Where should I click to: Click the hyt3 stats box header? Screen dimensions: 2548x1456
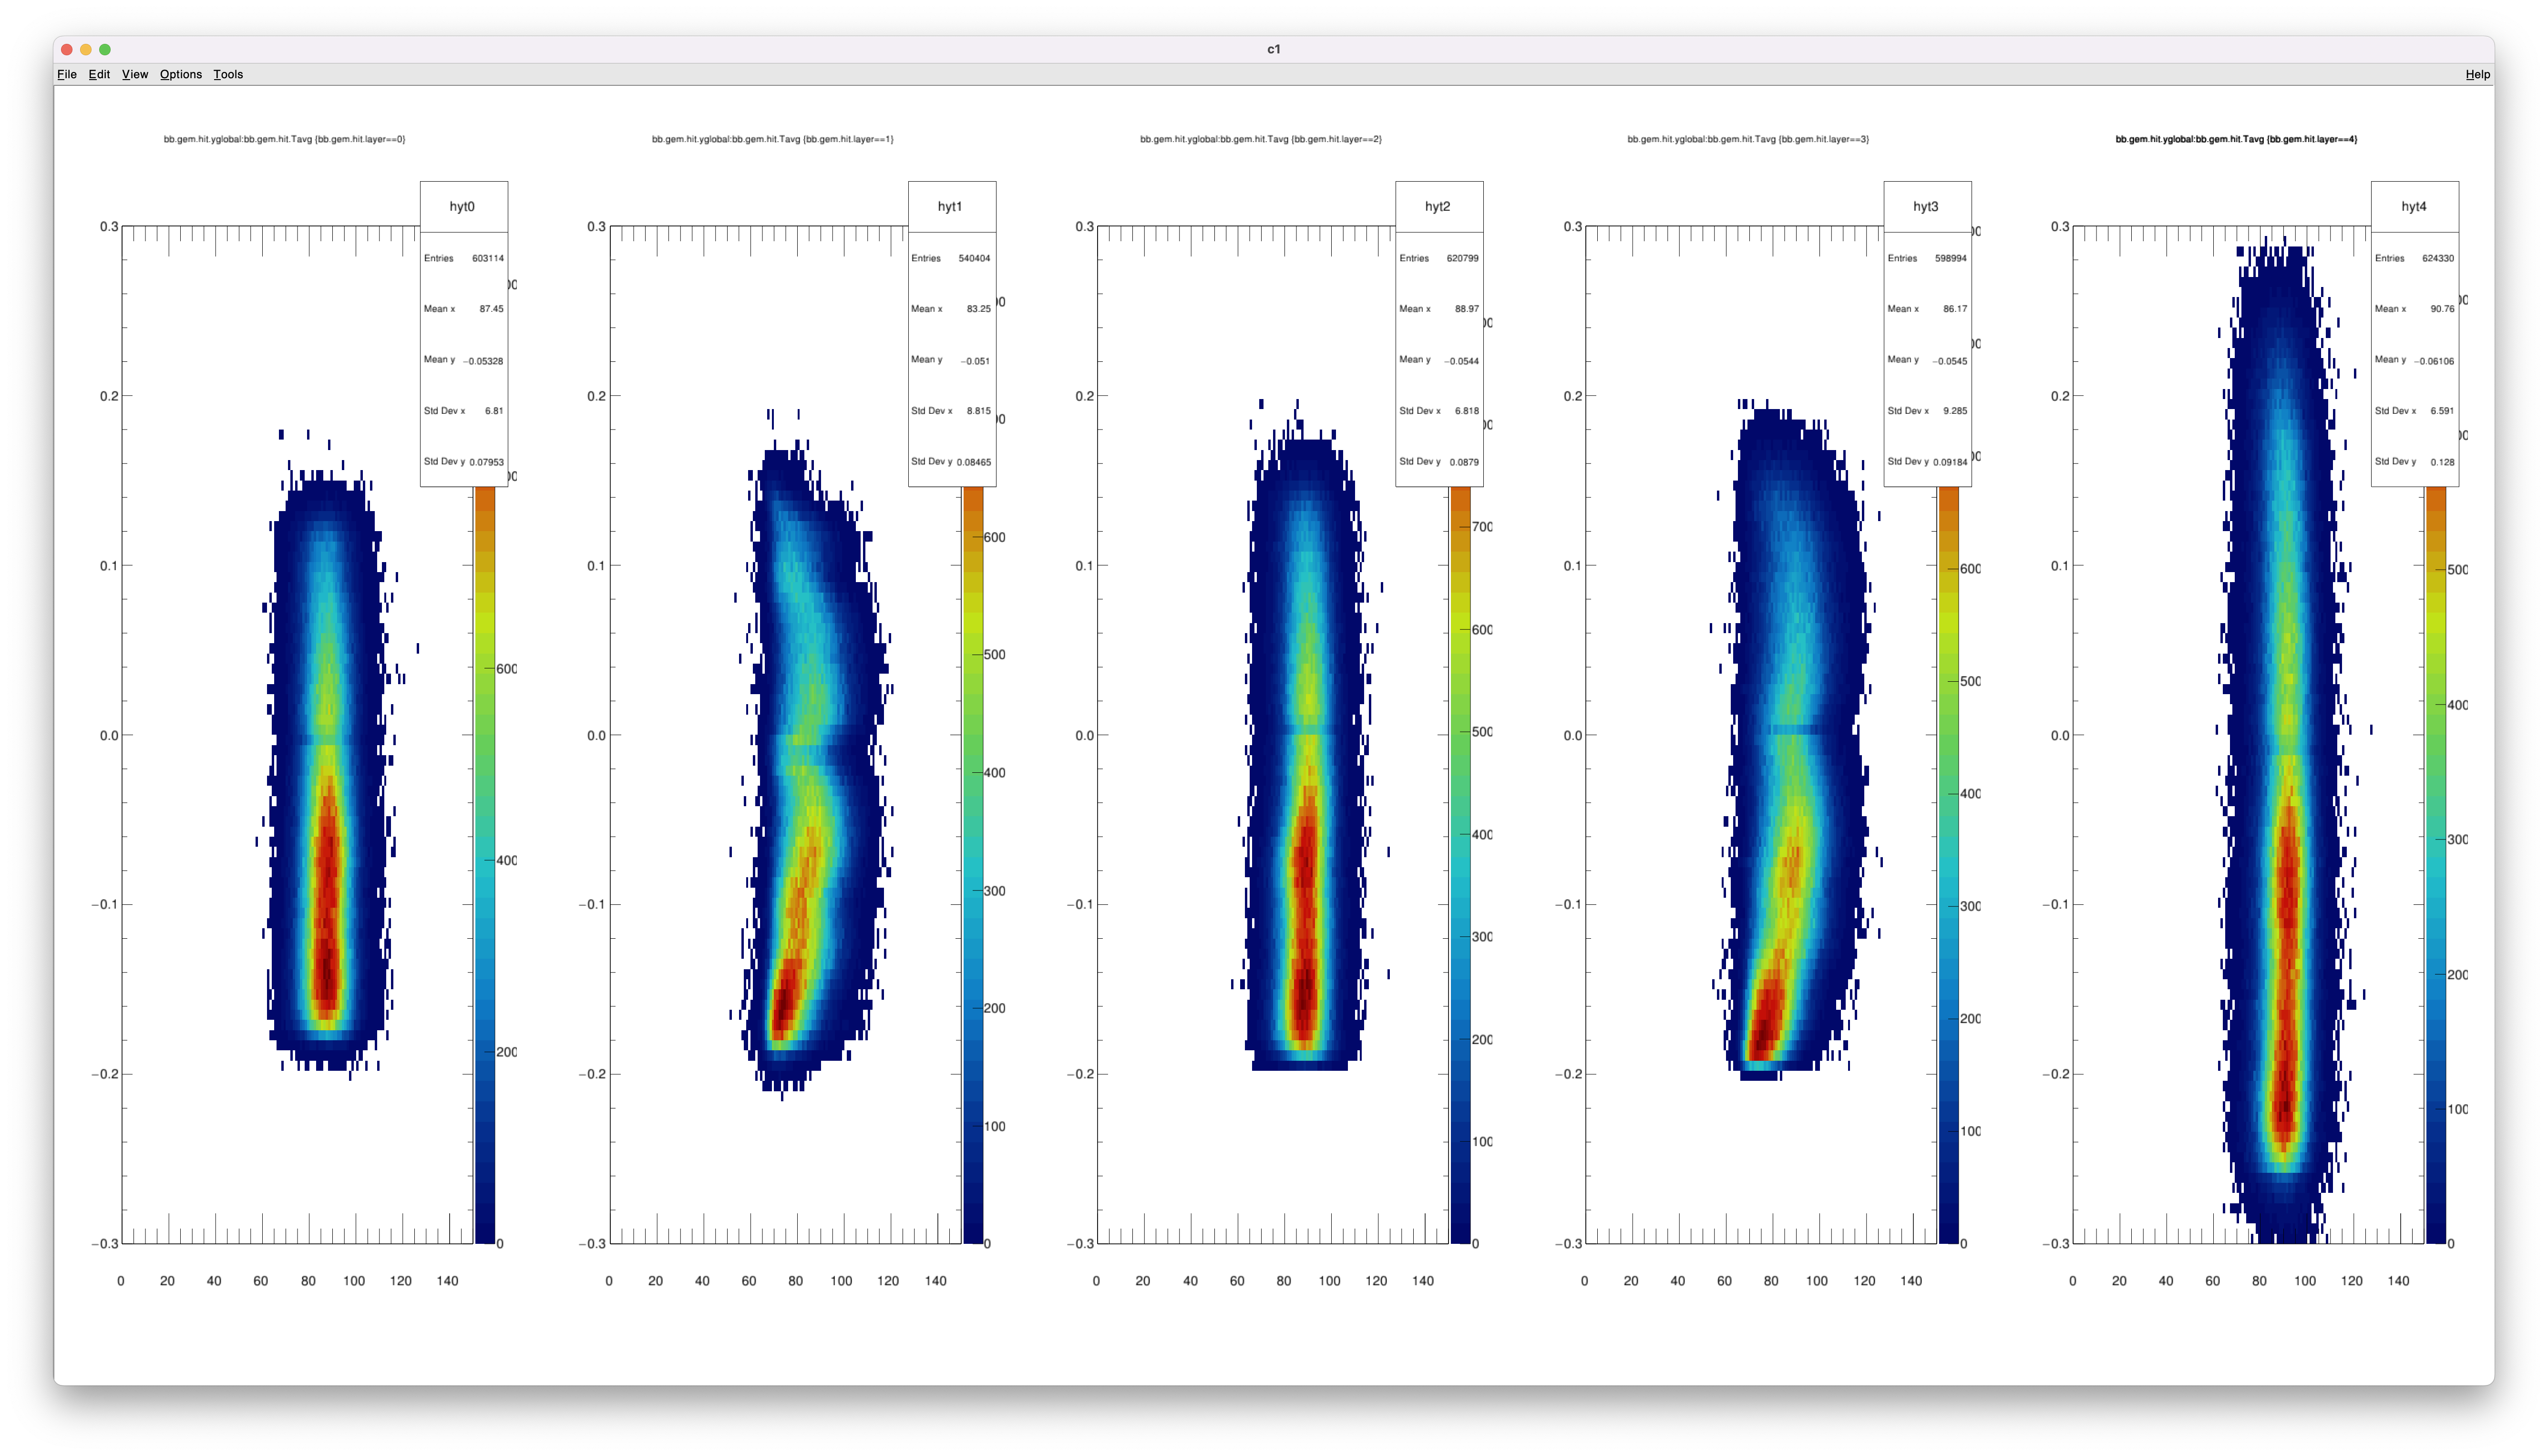[x=1926, y=206]
